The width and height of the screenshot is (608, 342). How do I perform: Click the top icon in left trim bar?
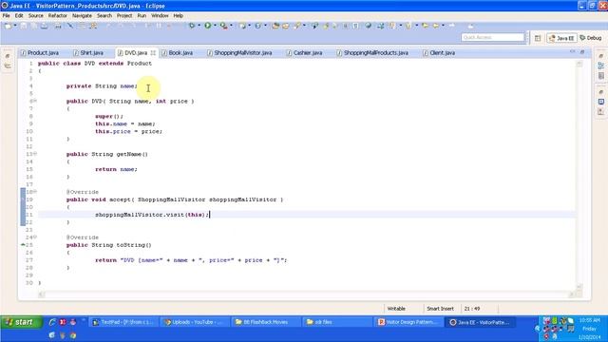click(x=8, y=56)
